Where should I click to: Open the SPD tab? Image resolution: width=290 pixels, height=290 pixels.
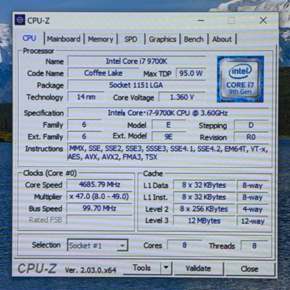pyautogui.click(x=130, y=39)
